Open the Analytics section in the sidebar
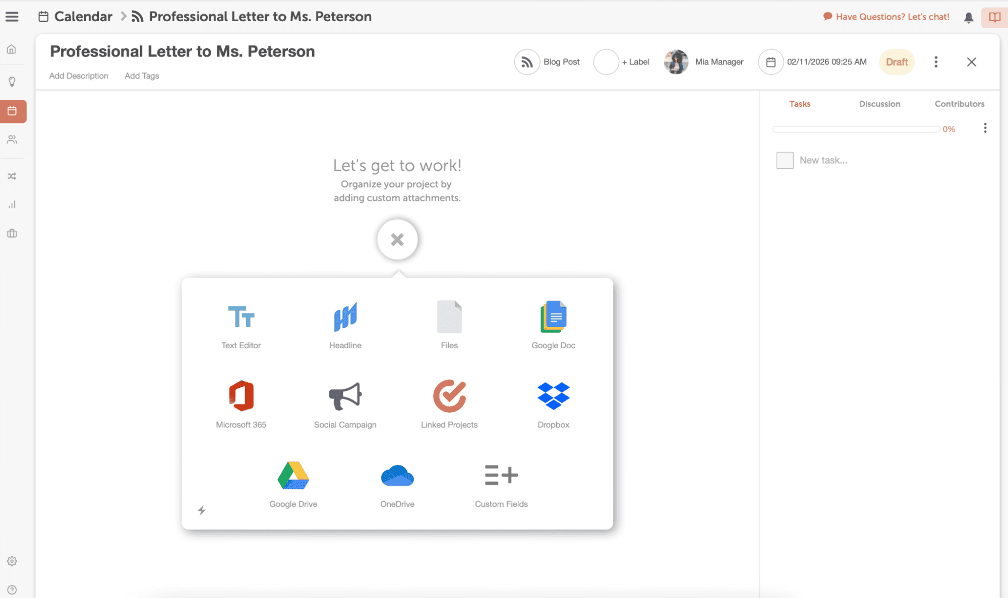 (13, 204)
